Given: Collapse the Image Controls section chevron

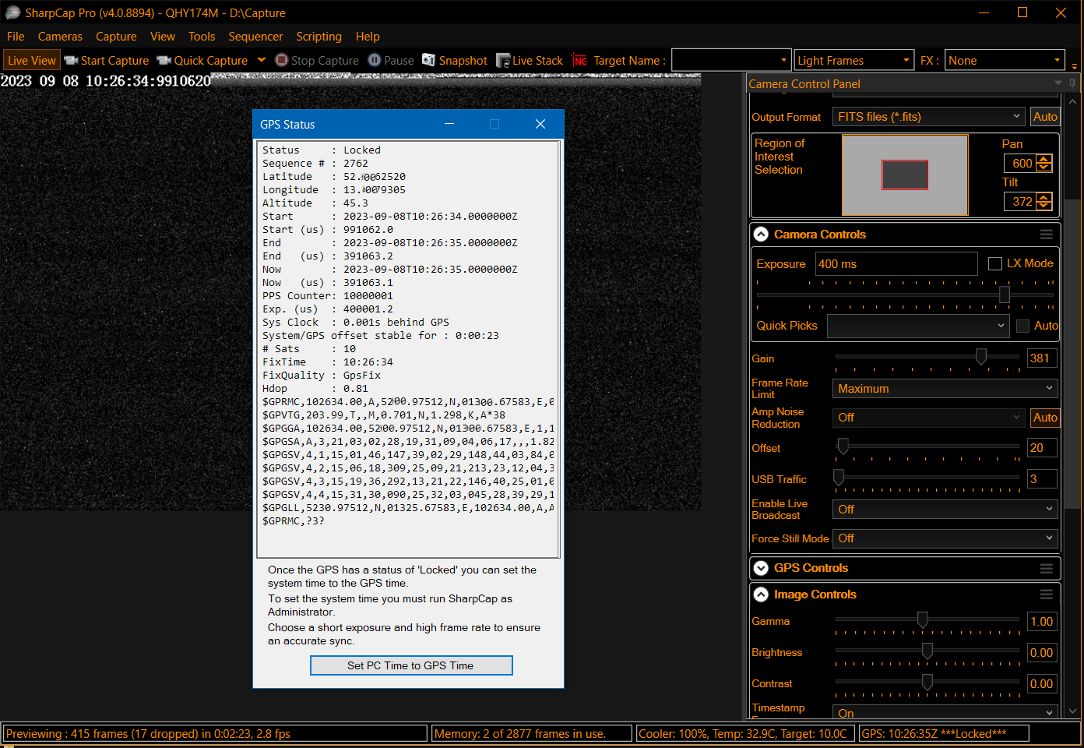Looking at the screenshot, I should pos(761,595).
